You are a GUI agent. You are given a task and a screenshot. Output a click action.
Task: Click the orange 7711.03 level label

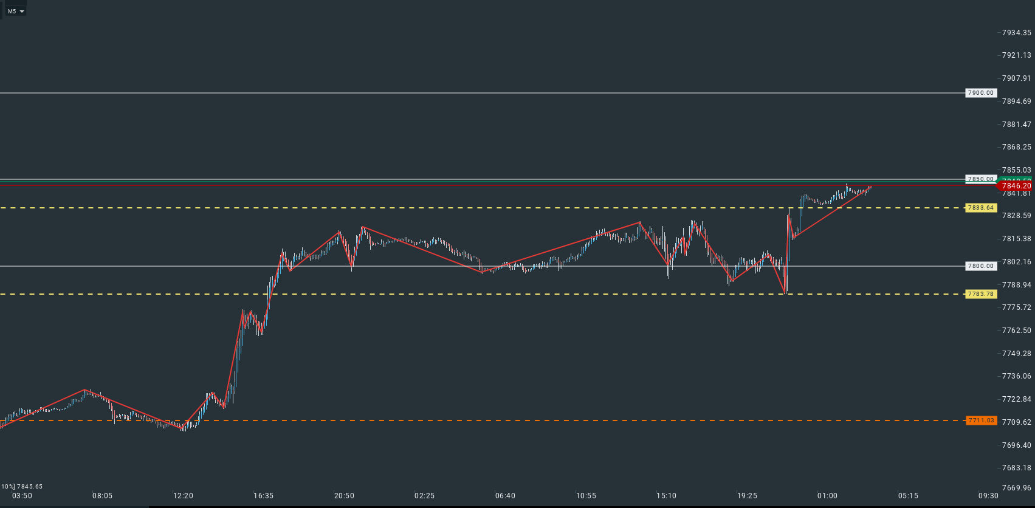pos(981,420)
